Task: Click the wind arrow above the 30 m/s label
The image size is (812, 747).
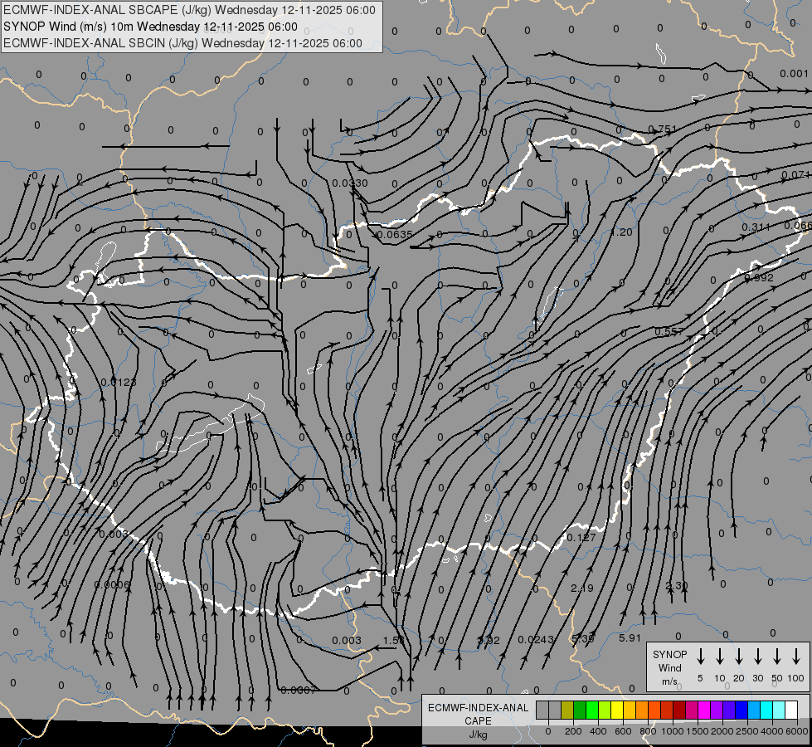Action: click(757, 657)
